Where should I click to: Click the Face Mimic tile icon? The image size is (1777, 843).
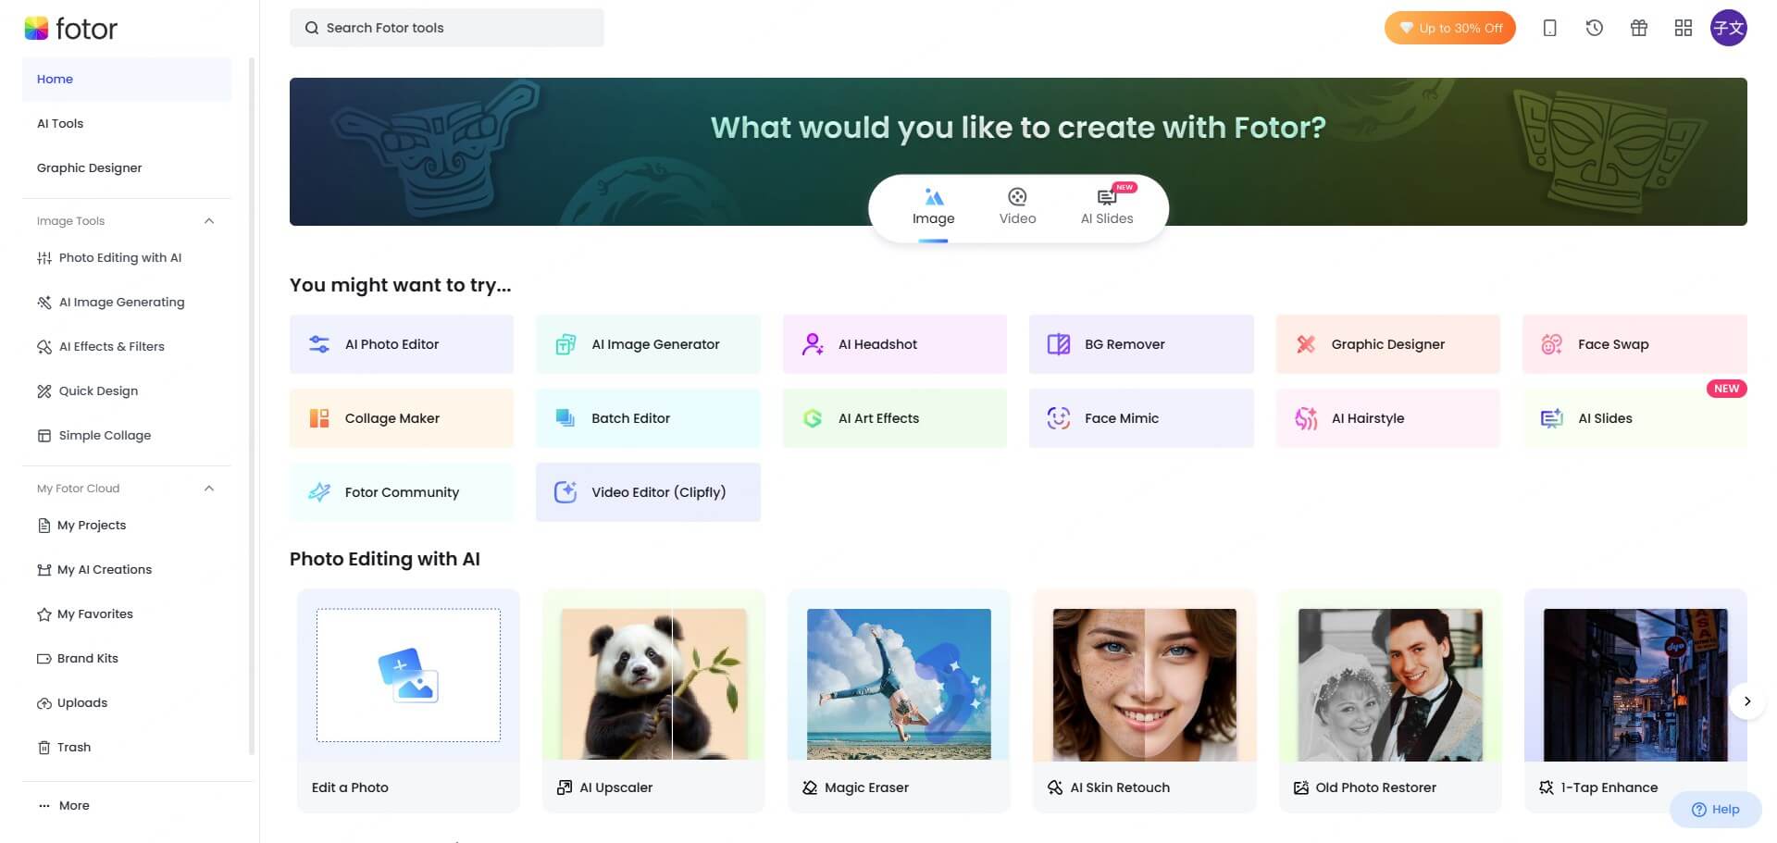tap(1059, 418)
